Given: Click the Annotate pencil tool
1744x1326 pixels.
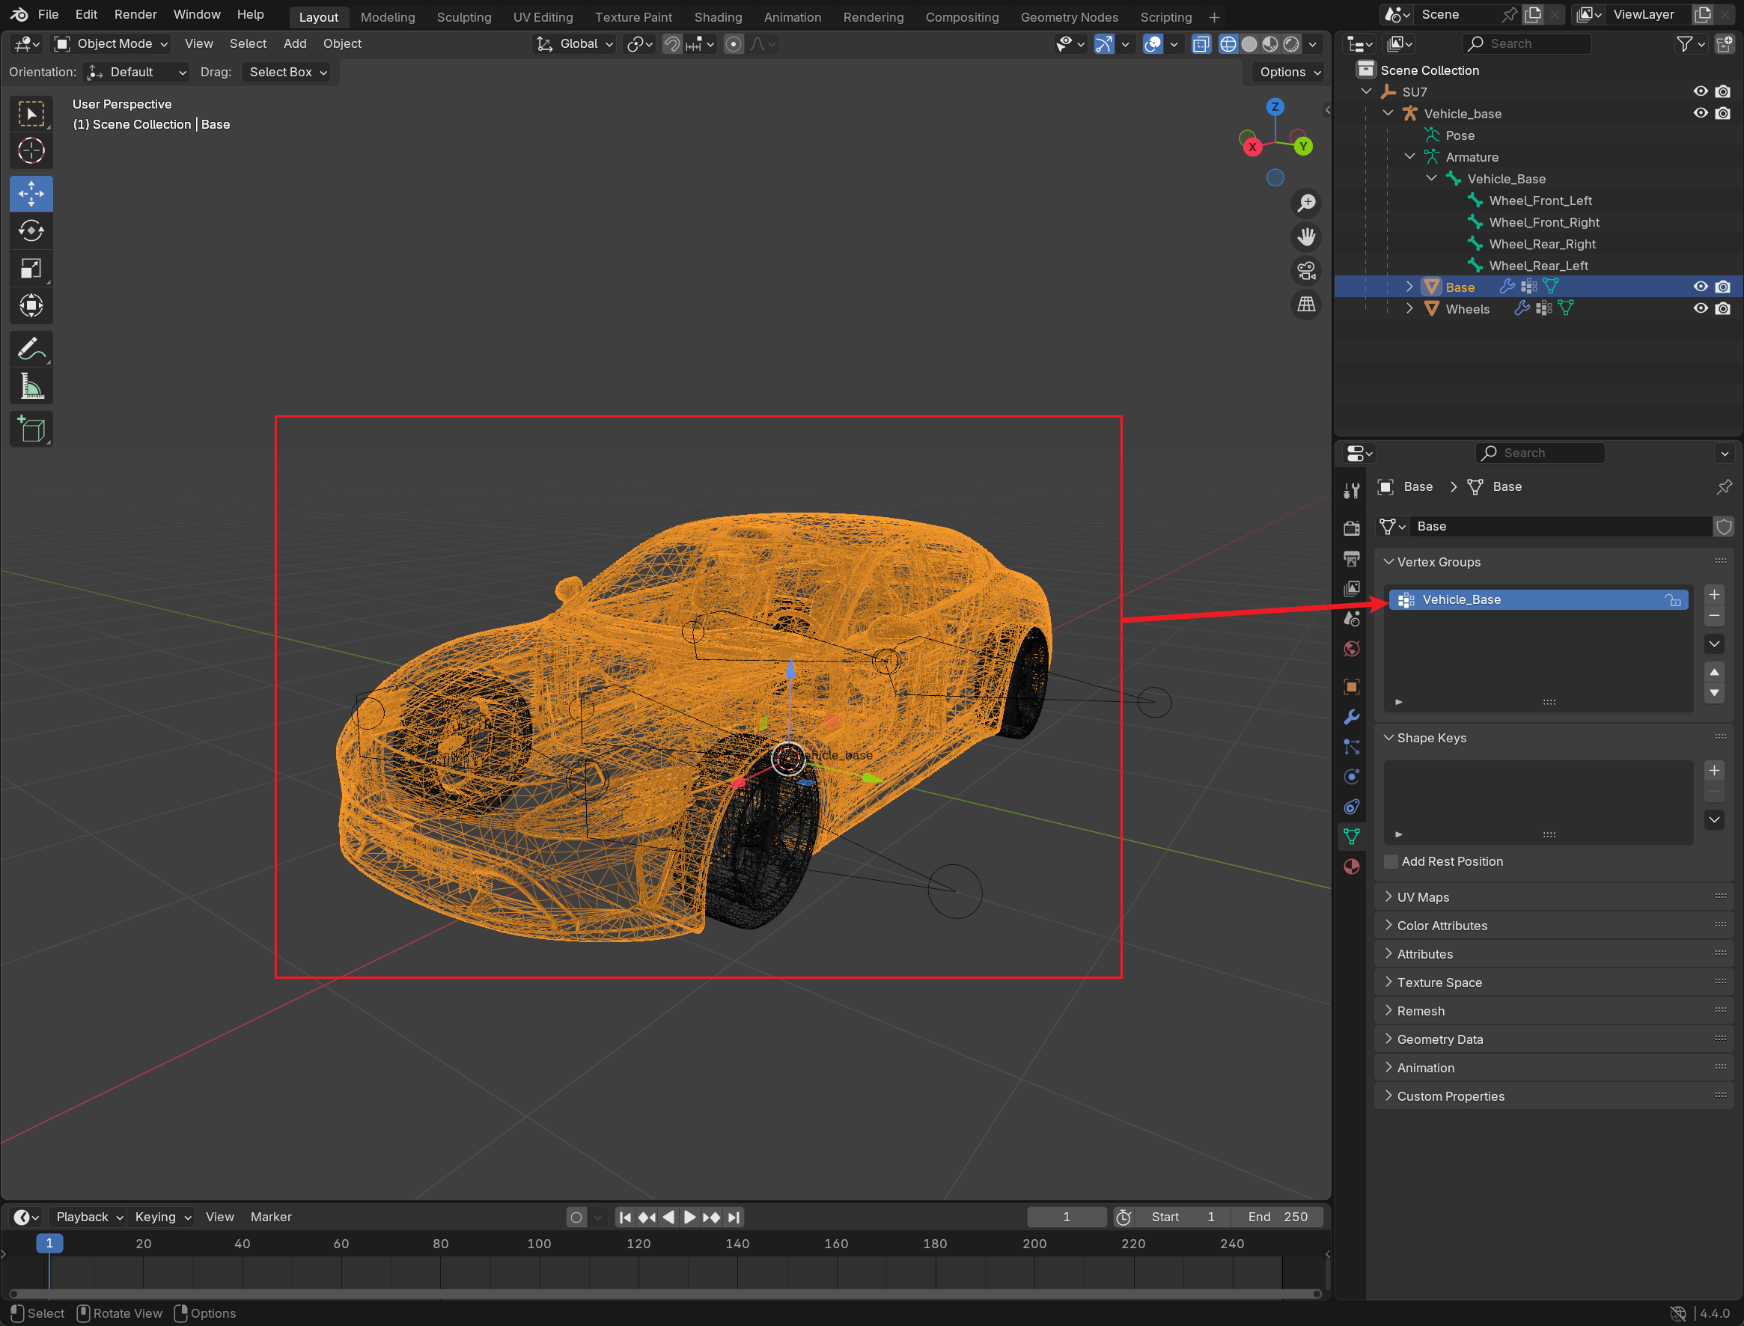Looking at the screenshot, I should tap(31, 349).
